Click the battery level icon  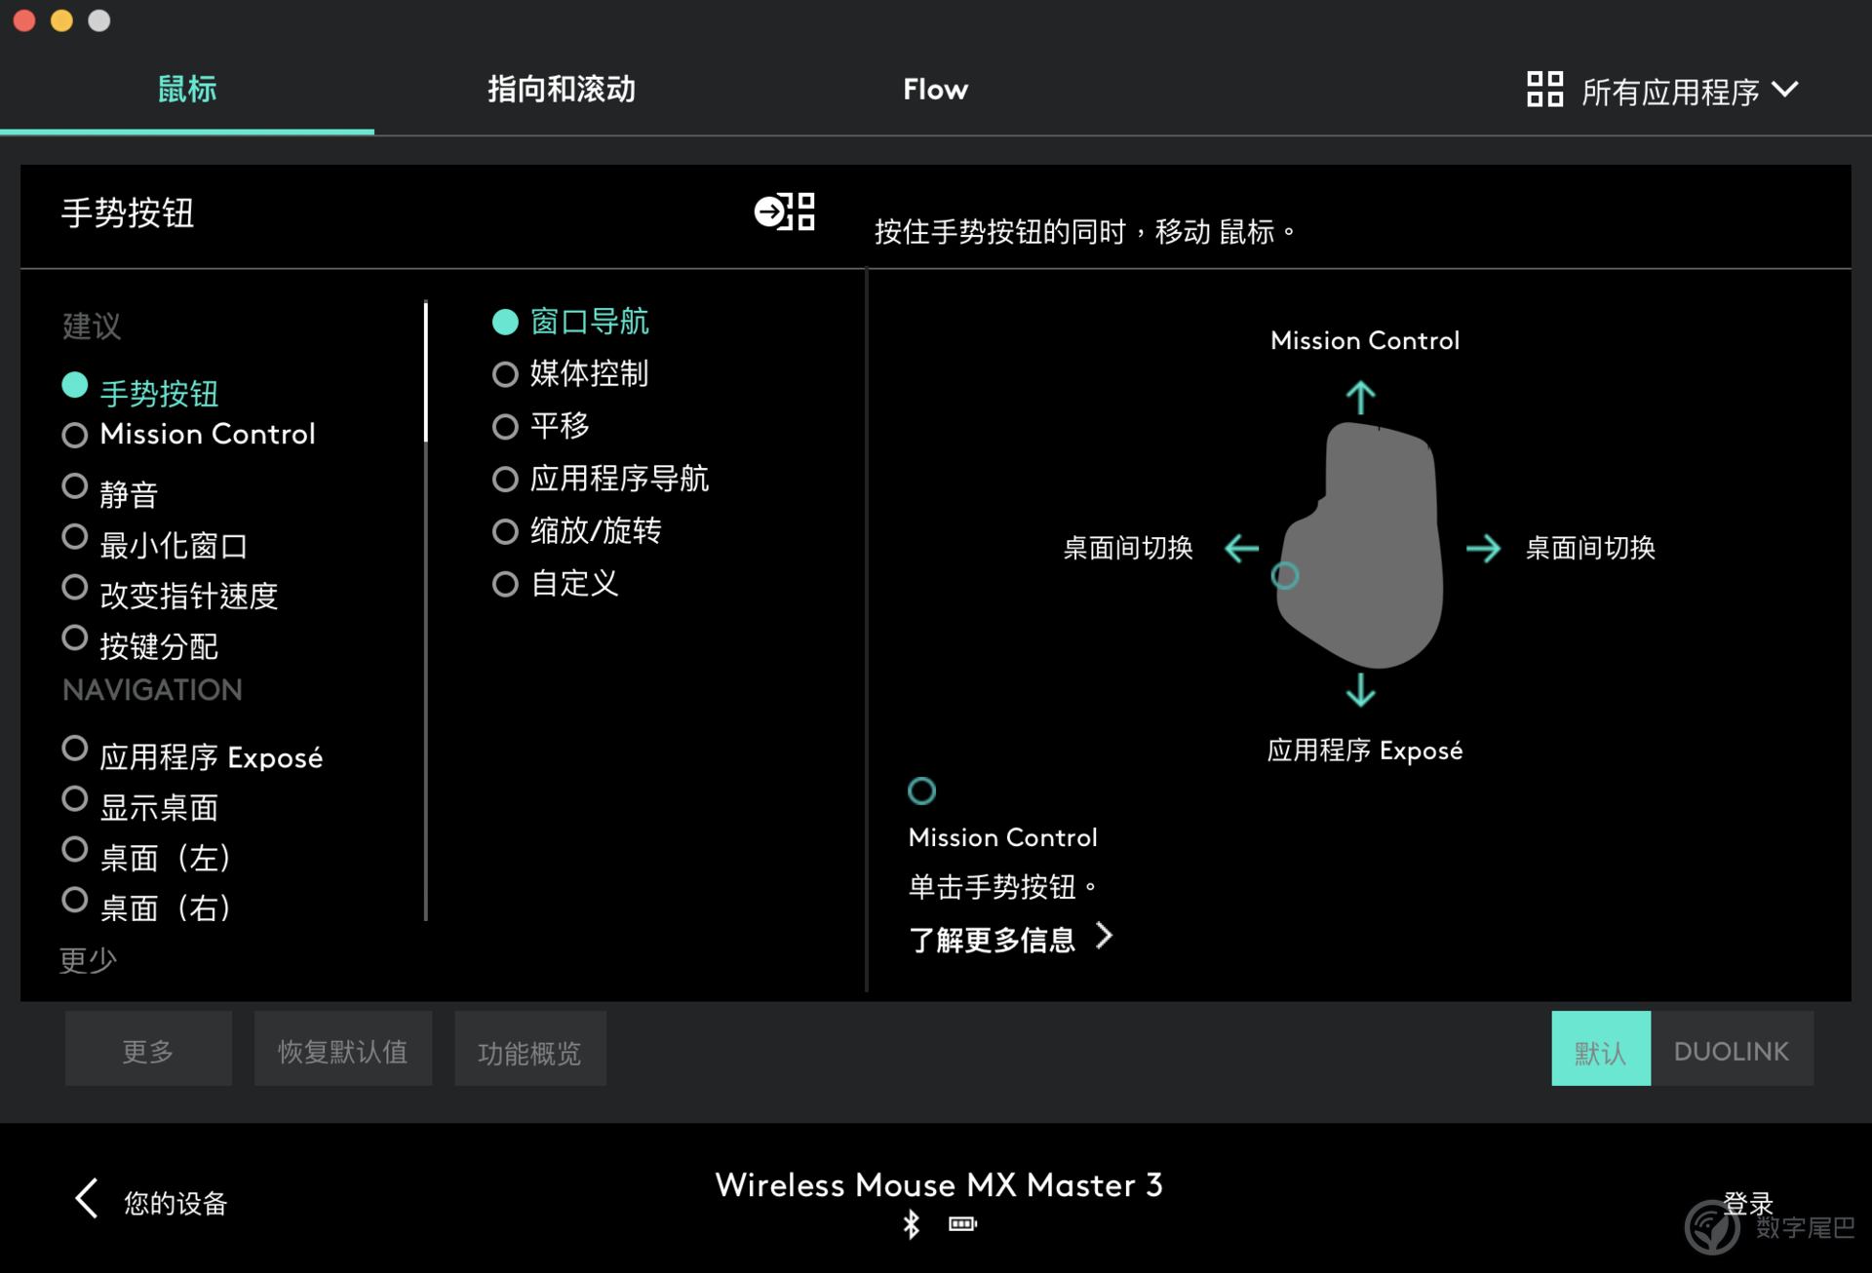point(962,1224)
